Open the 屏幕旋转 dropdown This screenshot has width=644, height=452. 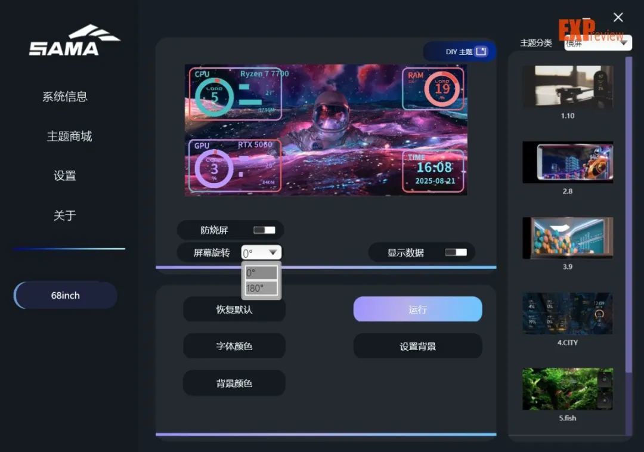pos(261,252)
